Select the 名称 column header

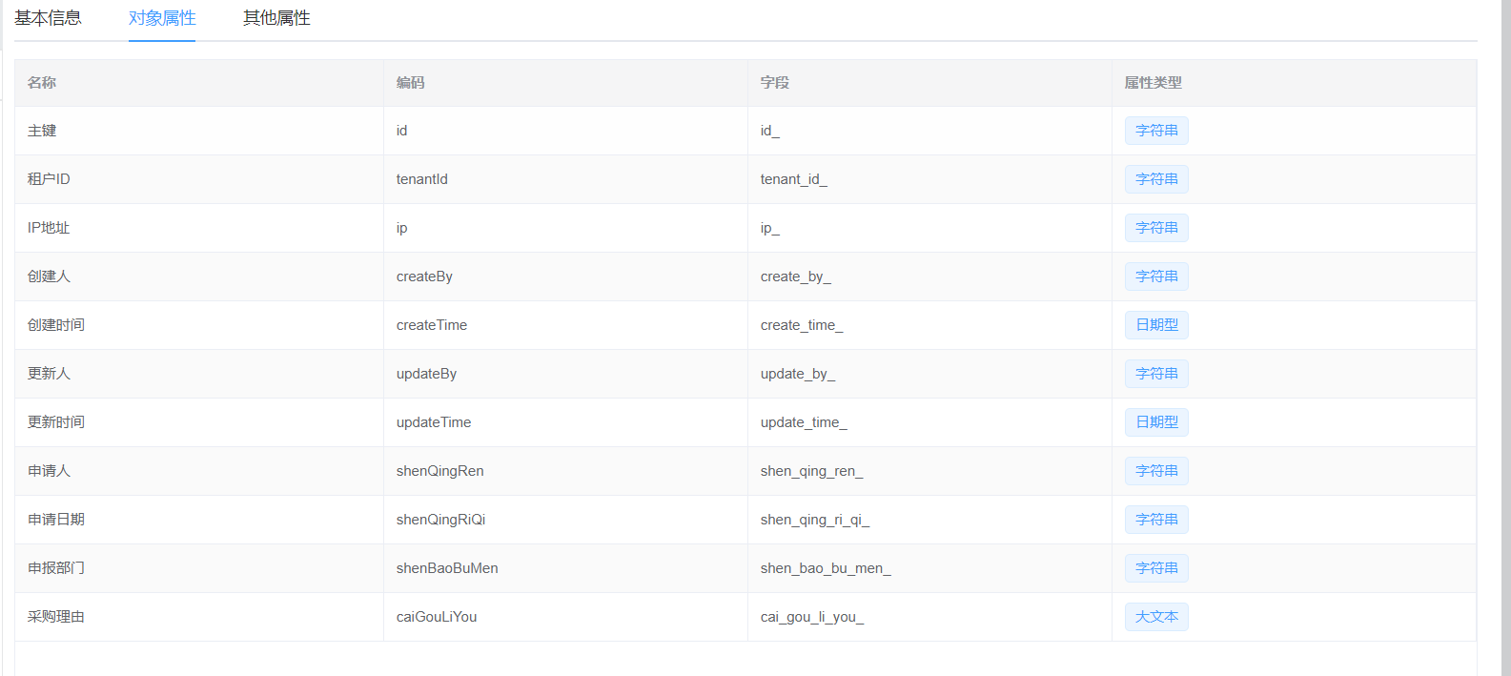click(42, 83)
